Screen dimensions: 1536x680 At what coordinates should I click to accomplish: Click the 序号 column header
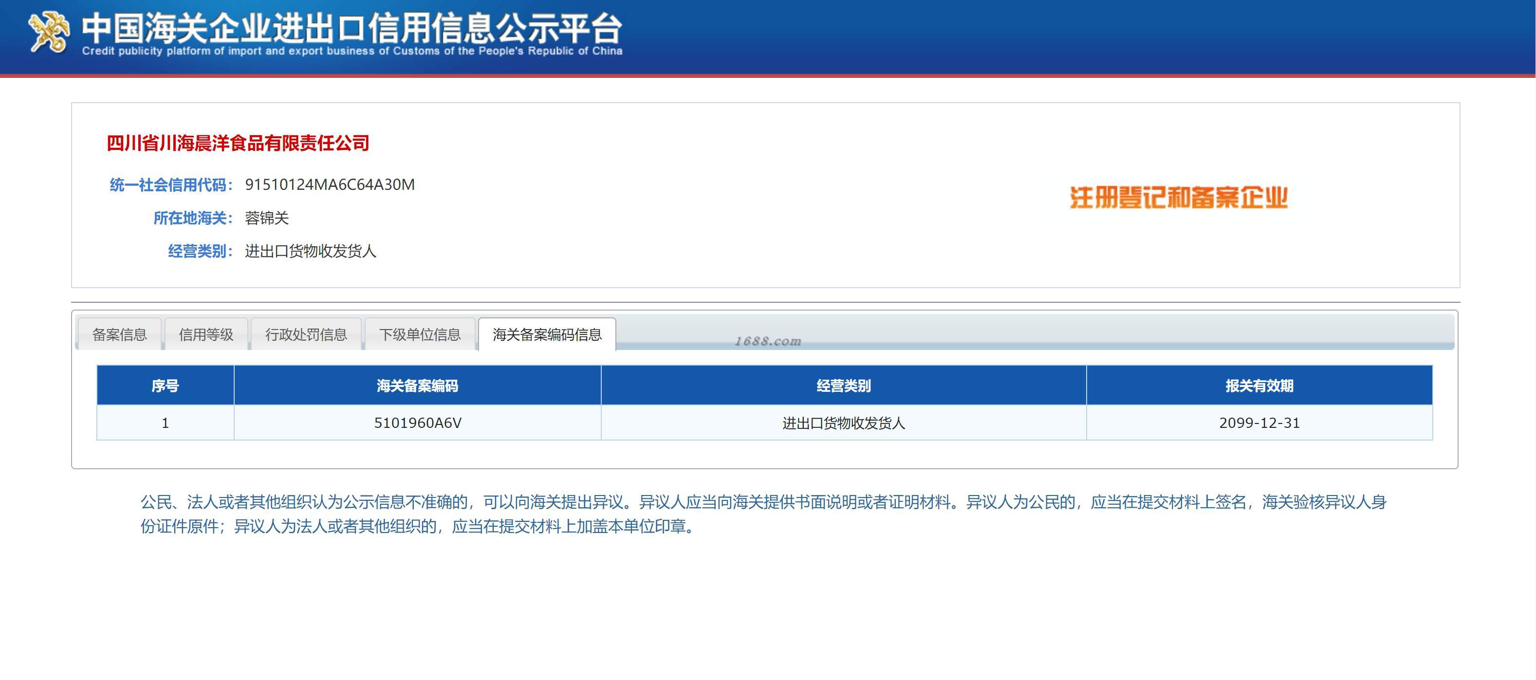click(x=165, y=386)
